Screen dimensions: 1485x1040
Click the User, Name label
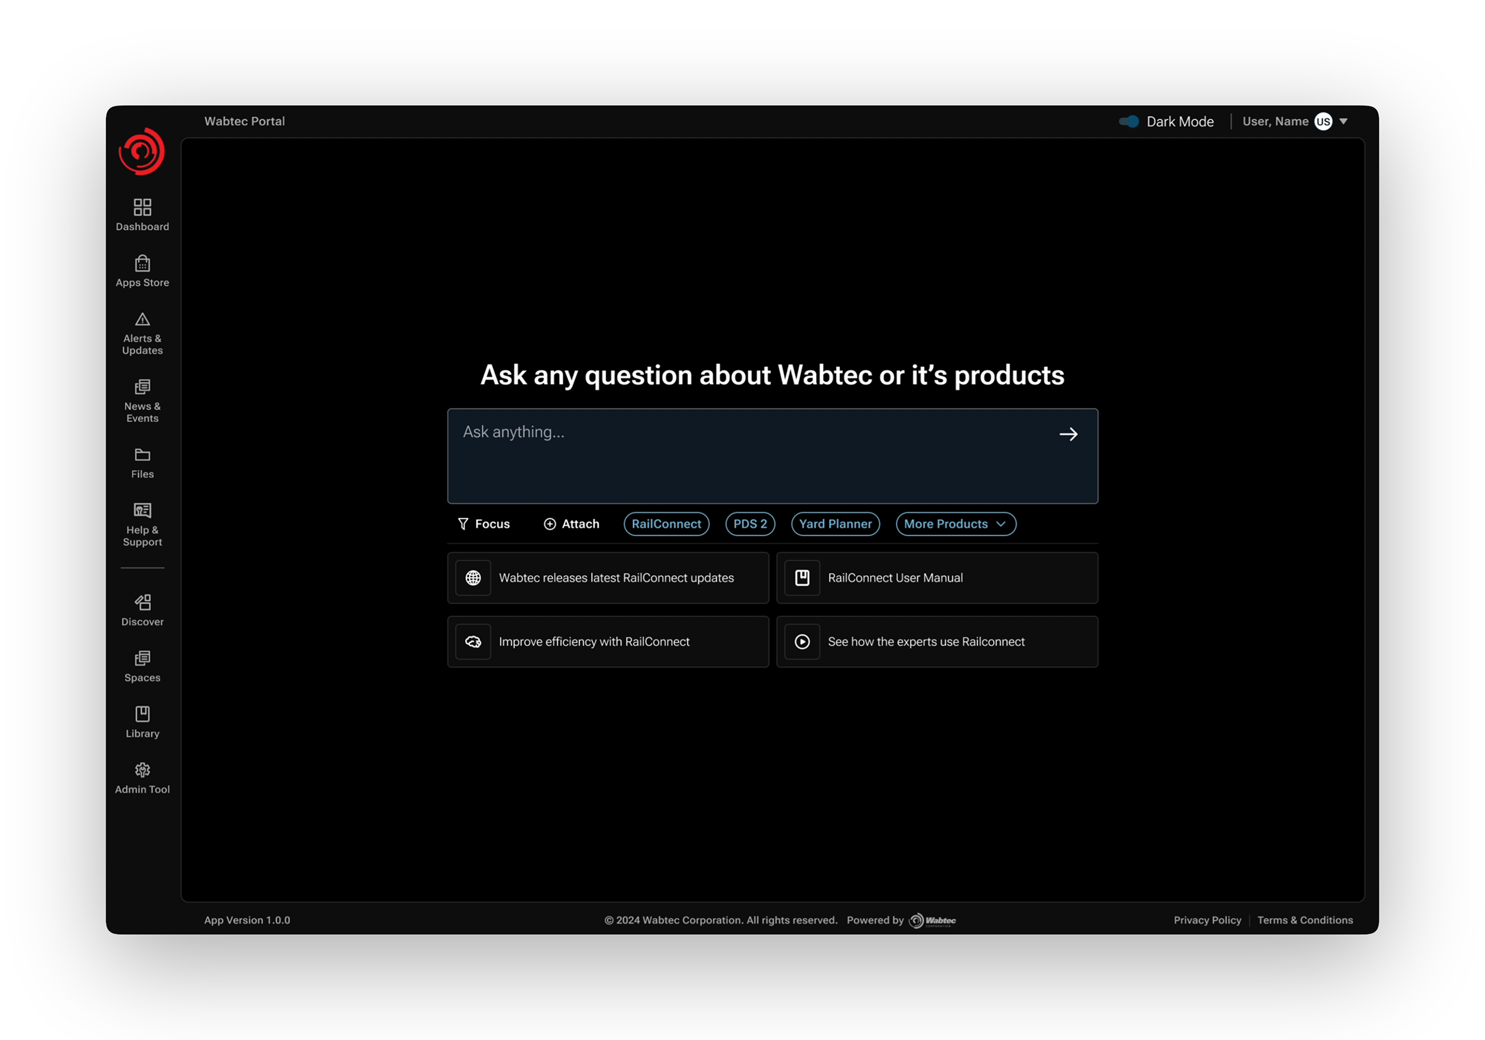coord(1276,122)
